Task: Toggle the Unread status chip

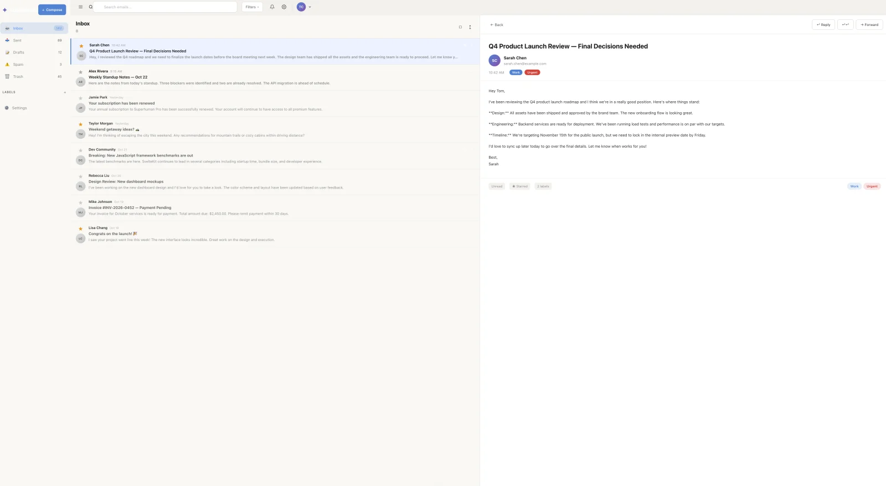Action: (497, 186)
